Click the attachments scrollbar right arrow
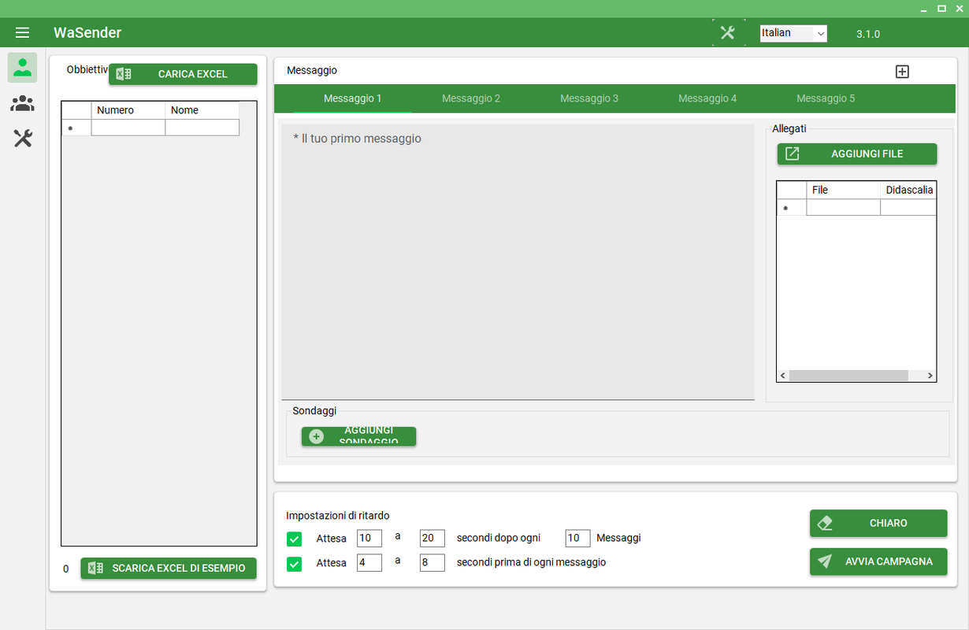 pyautogui.click(x=930, y=376)
